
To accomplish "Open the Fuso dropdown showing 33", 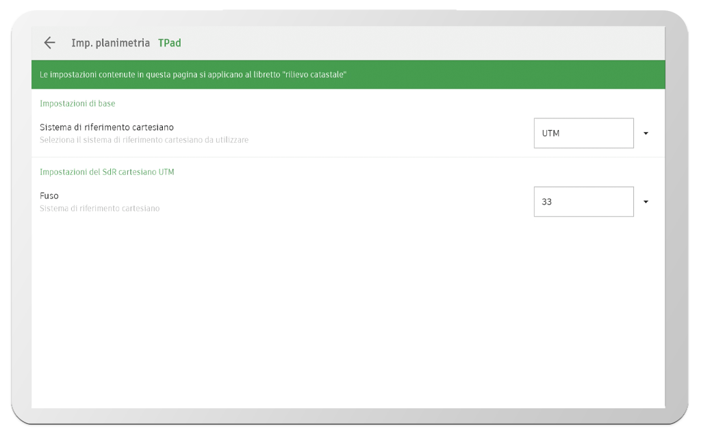I will (583, 201).
